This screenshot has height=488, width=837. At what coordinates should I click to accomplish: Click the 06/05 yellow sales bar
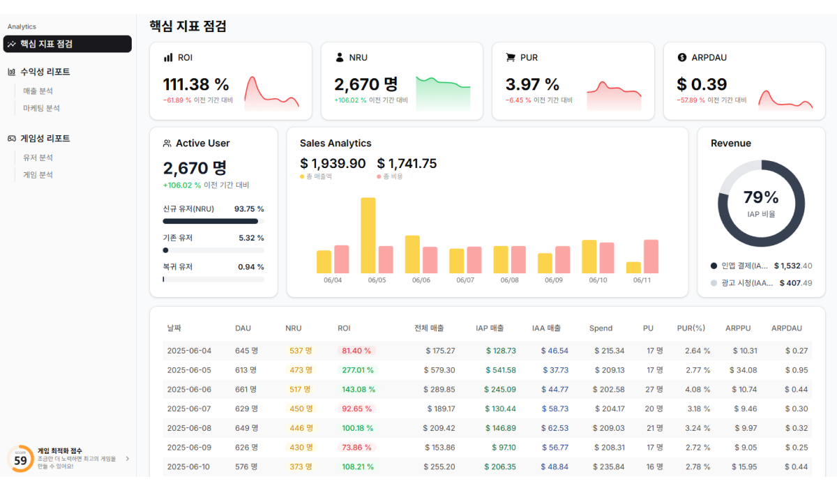tap(368, 236)
